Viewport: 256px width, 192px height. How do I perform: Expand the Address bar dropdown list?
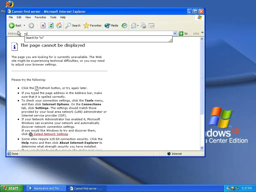coord(175,34)
